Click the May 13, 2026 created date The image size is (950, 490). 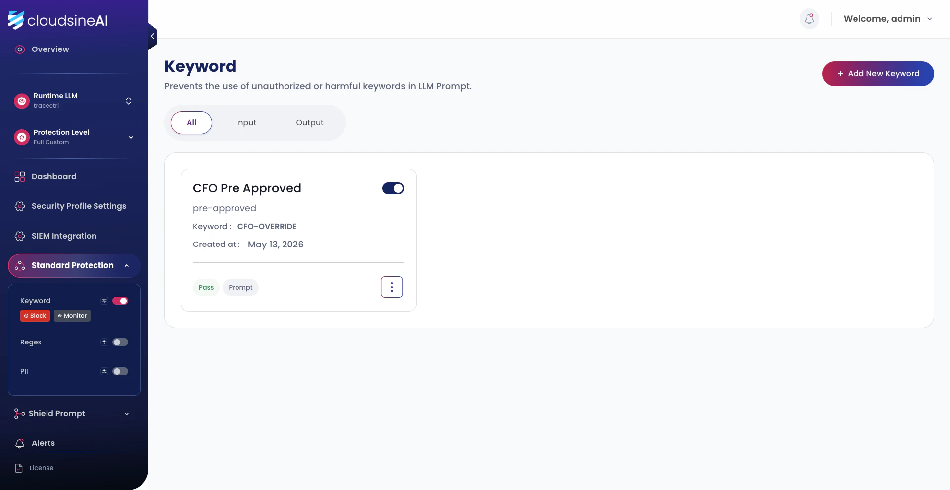click(276, 245)
